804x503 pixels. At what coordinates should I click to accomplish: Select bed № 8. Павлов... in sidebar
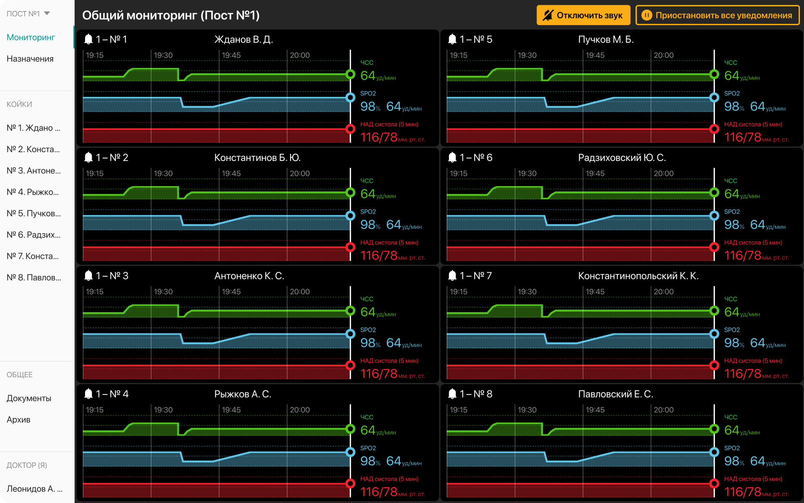click(34, 277)
